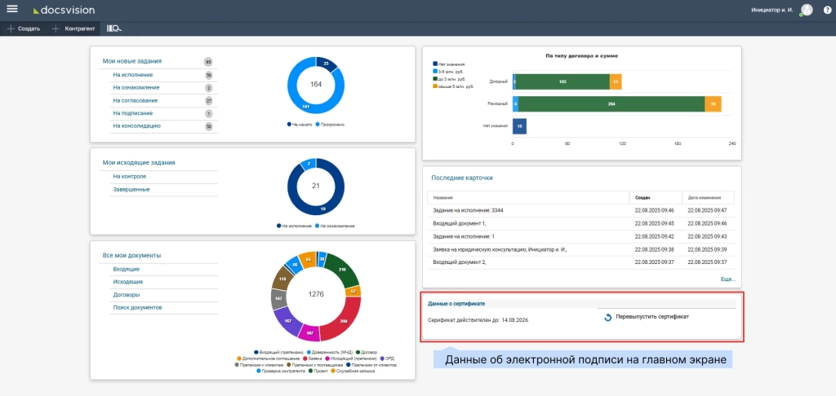Click the reissue certificate refresh icon

(607, 317)
